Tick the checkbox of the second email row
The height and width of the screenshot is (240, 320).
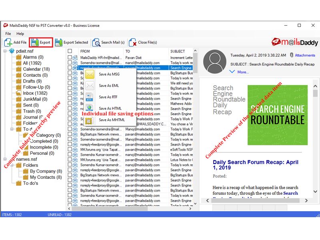coord(70,63)
